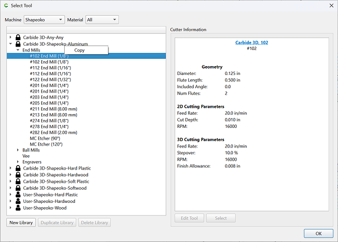Select #278 End Mill (1/4")
Viewport: 338px width, 242px height.
[49, 126]
